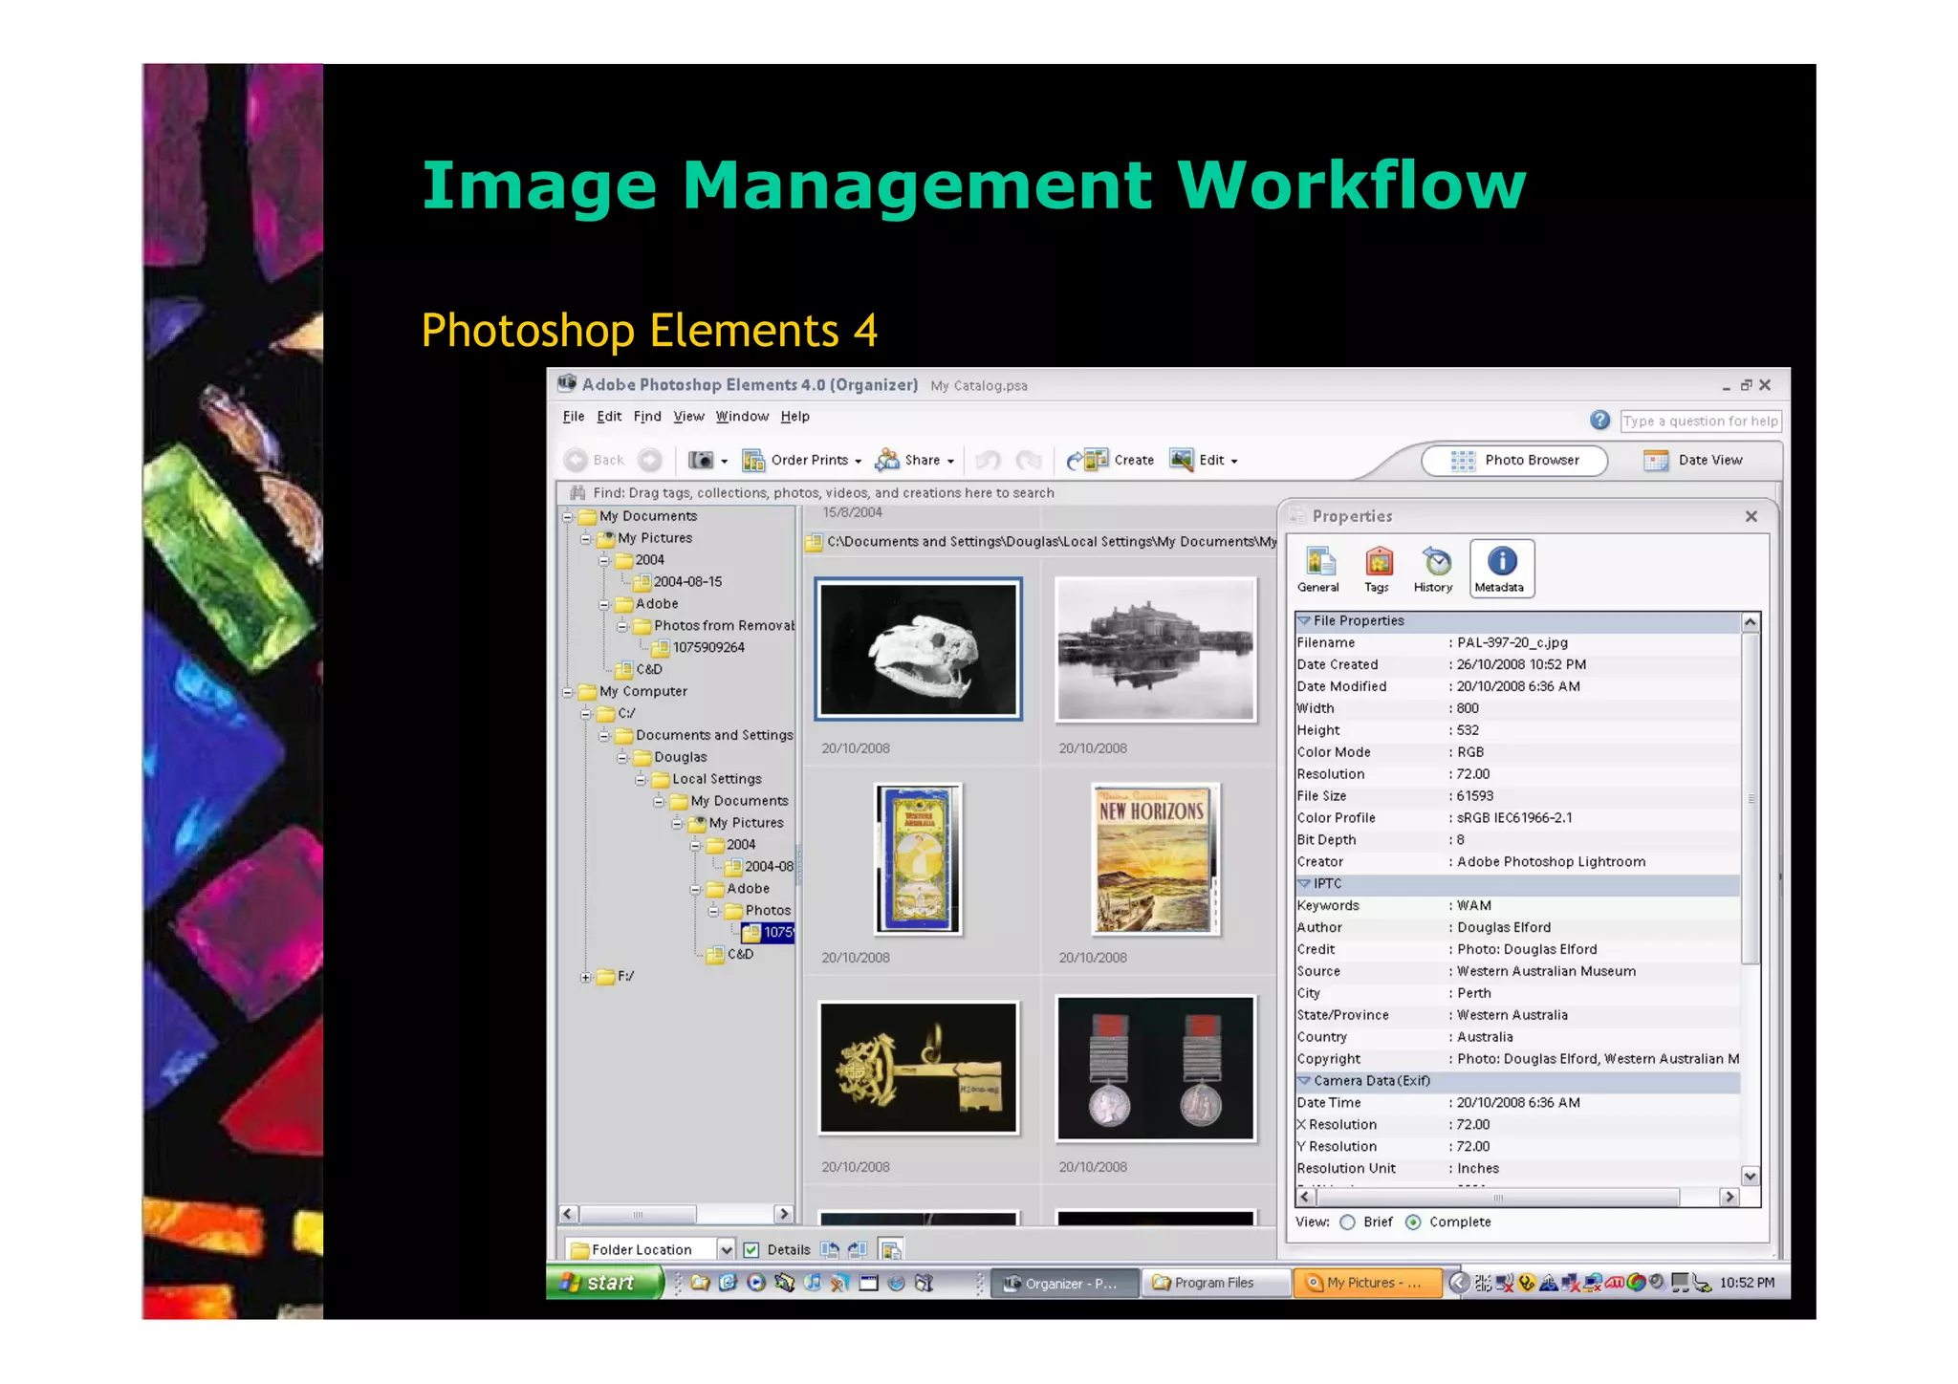The image size is (1958, 1384).
Task: Click the Internet Explorer quick launch icon
Action: (728, 1283)
